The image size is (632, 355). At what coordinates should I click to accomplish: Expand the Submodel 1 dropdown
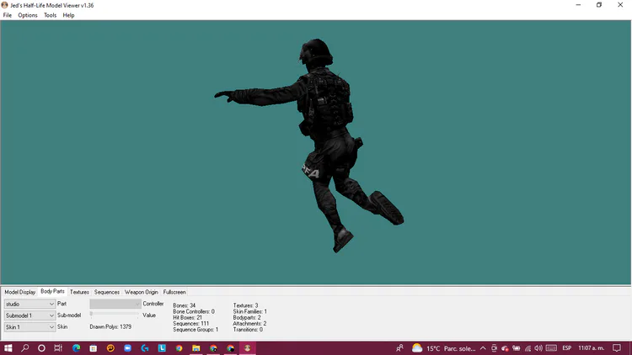pos(29,315)
